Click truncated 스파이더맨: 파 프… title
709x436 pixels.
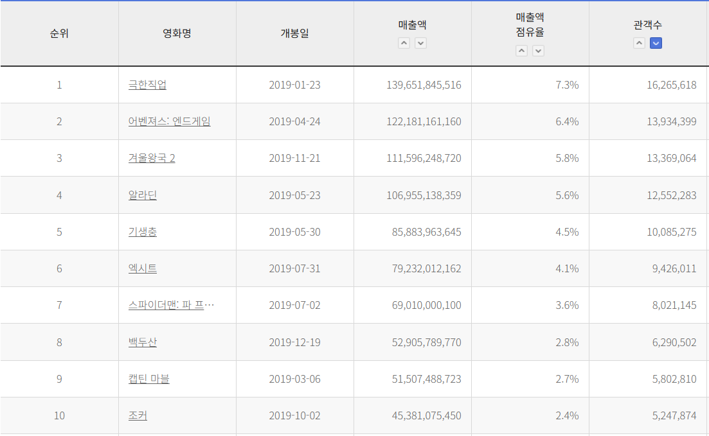(x=171, y=305)
